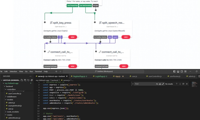The width and height of the screenshot is (200, 120).
Task: Click NEW button on split_key_press widget
Action: [x=73, y=37]
